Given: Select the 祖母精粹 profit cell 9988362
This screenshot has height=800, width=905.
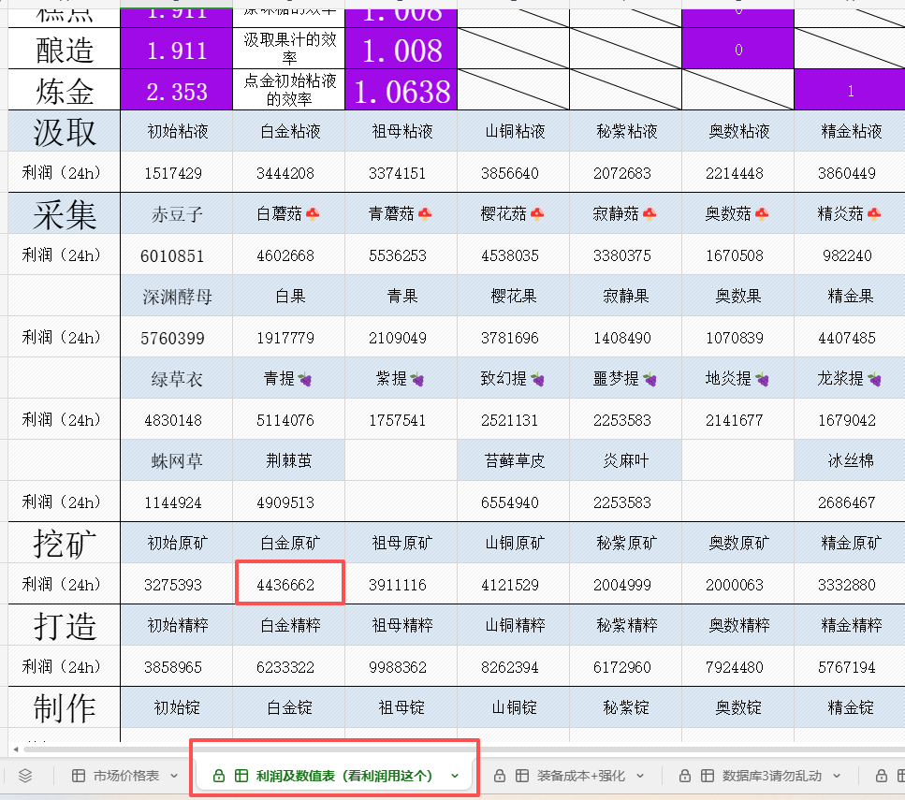Looking at the screenshot, I should pos(401,667).
